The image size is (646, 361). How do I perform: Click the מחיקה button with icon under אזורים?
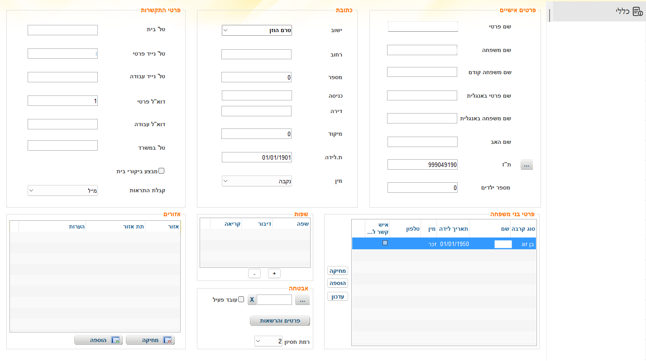(x=150, y=340)
